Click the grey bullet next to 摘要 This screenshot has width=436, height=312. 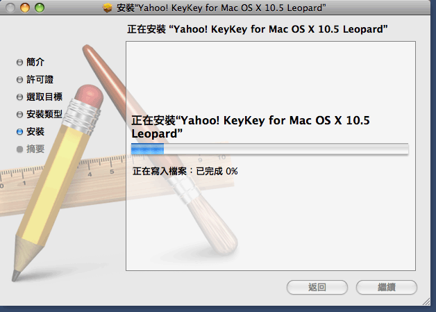pos(19,149)
